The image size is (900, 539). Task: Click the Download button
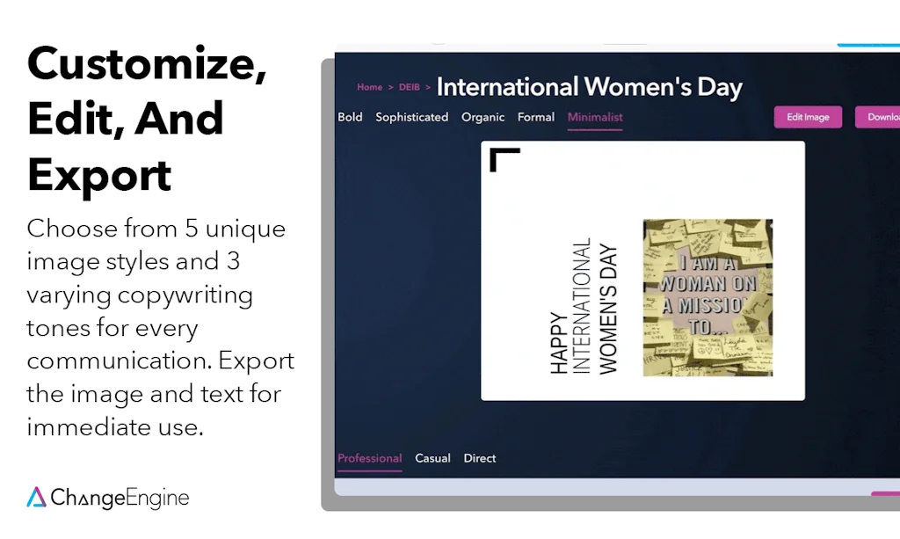pos(879,117)
